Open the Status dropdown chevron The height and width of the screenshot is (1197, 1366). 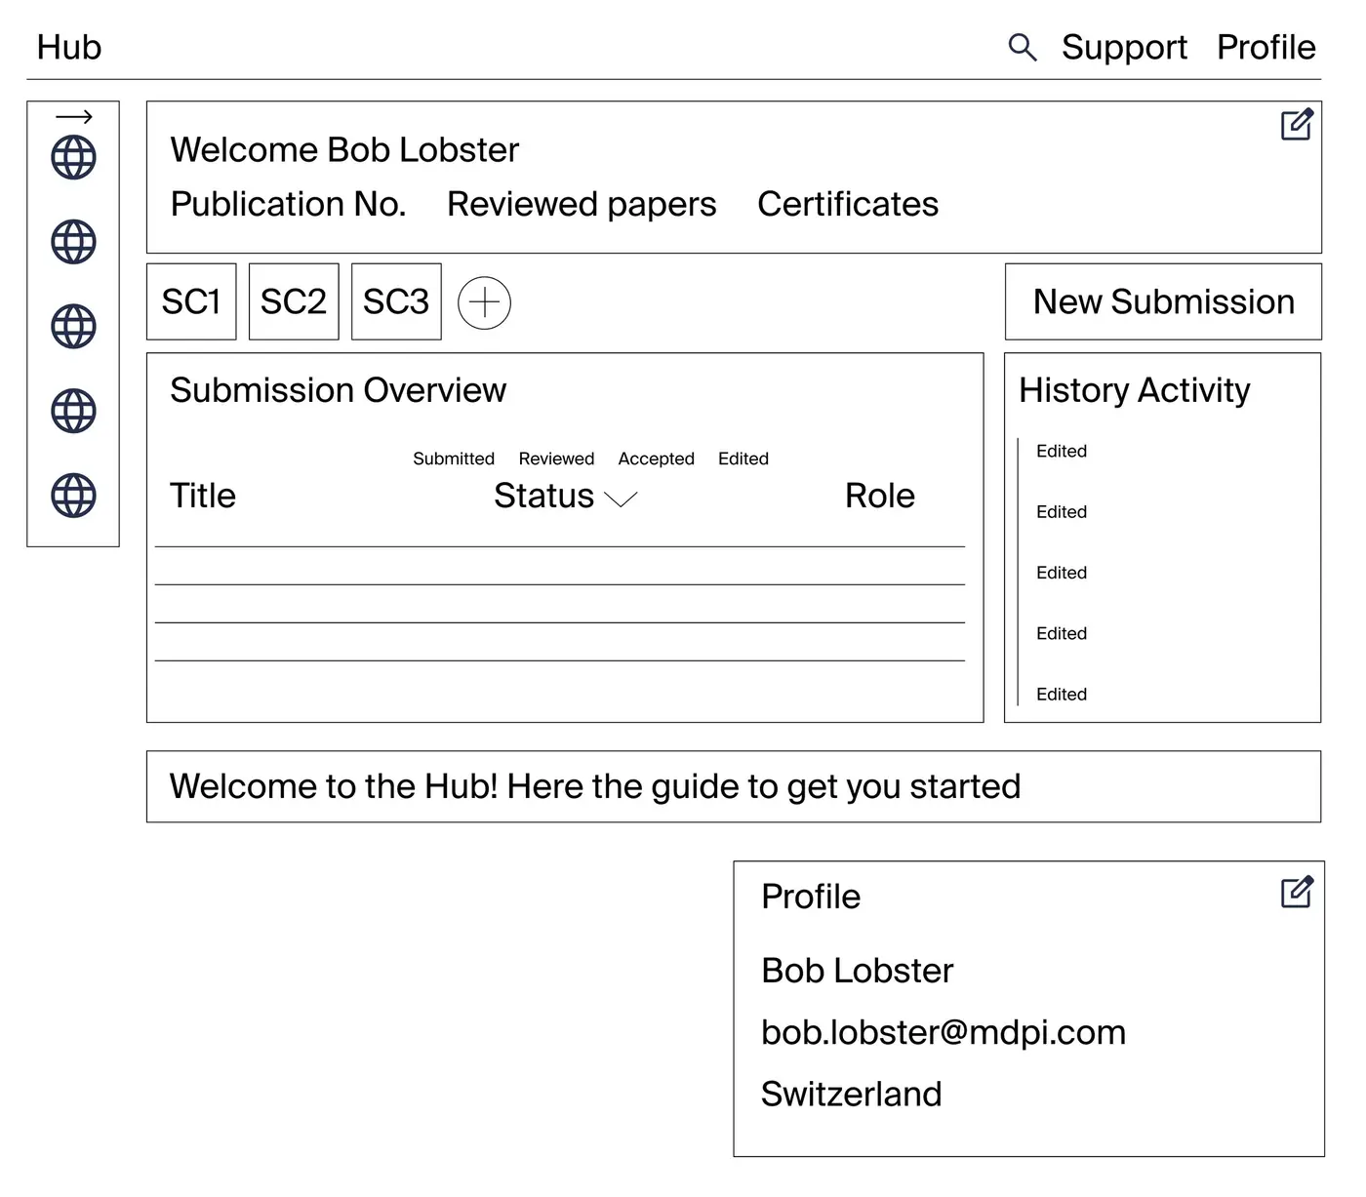point(621,499)
